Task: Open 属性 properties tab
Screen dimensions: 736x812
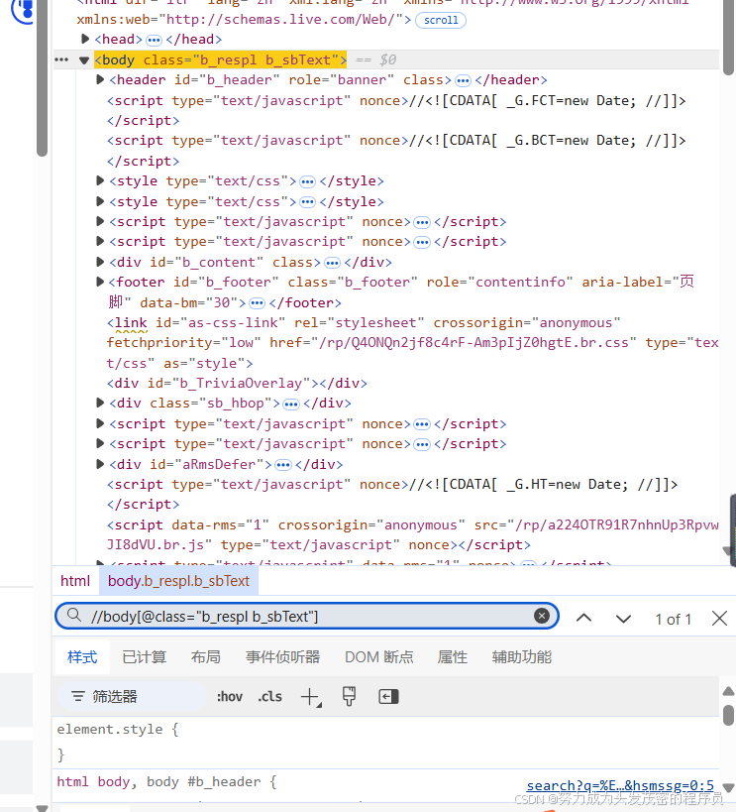Action: (453, 656)
